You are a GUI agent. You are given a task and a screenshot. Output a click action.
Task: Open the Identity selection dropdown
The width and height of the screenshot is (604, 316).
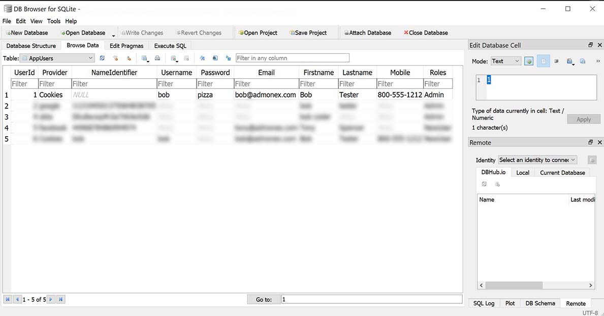pos(537,160)
